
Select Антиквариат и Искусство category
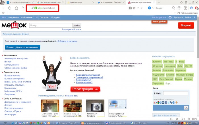point(16,59)
